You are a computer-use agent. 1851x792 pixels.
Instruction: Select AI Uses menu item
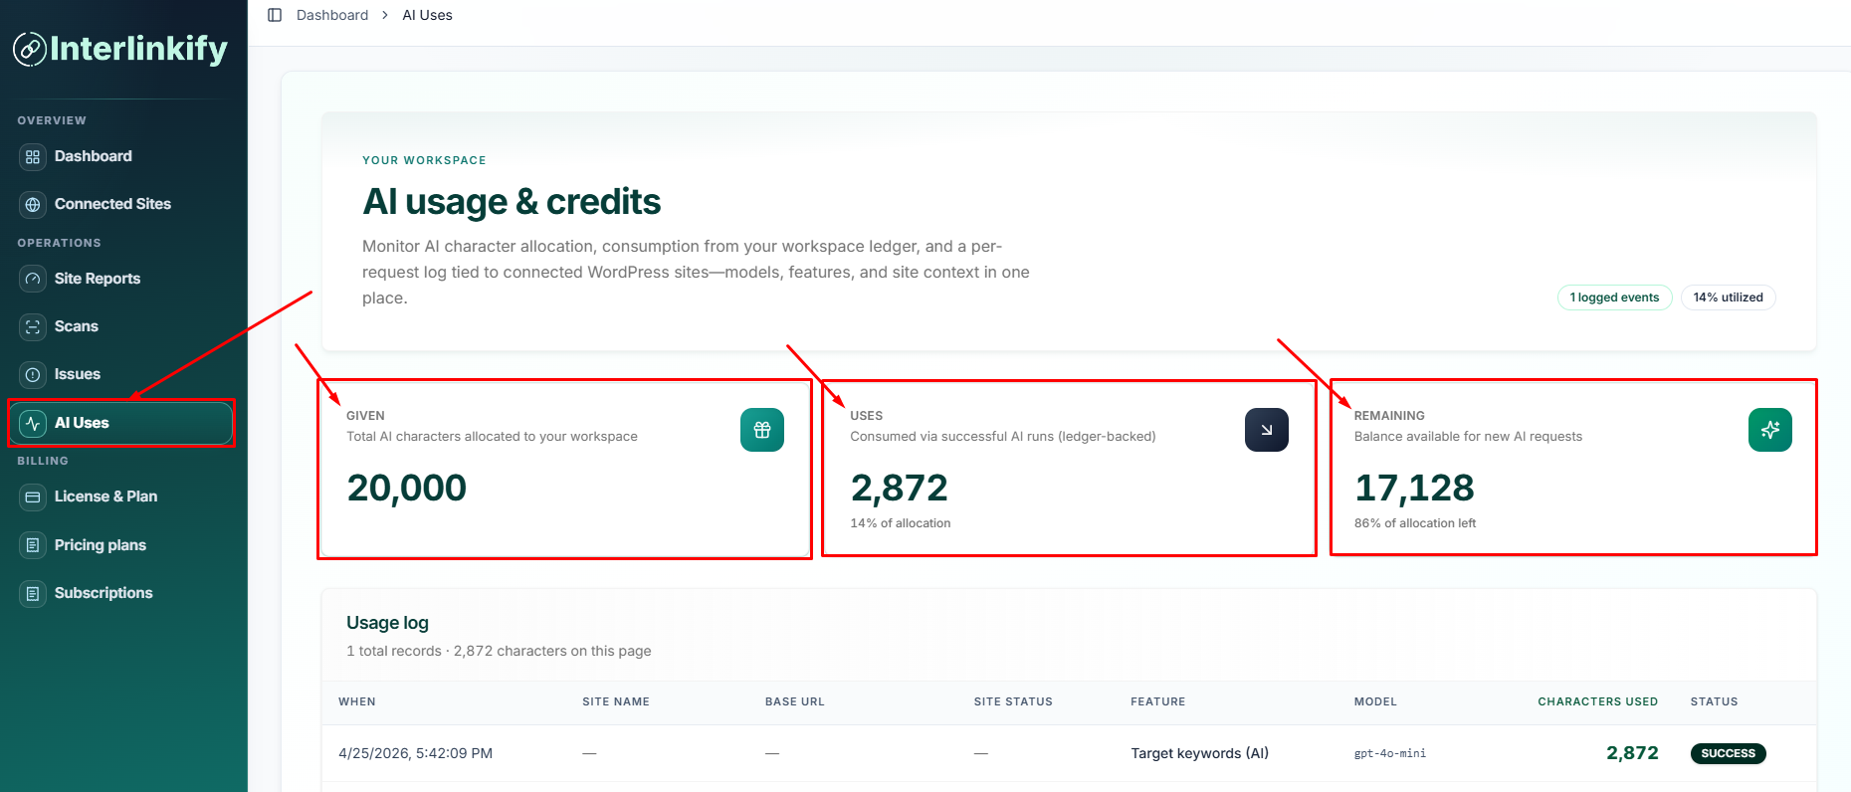[121, 423]
